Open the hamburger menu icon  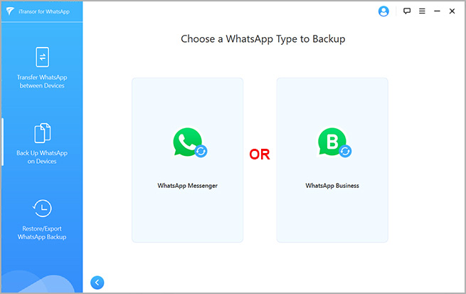tap(422, 11)
